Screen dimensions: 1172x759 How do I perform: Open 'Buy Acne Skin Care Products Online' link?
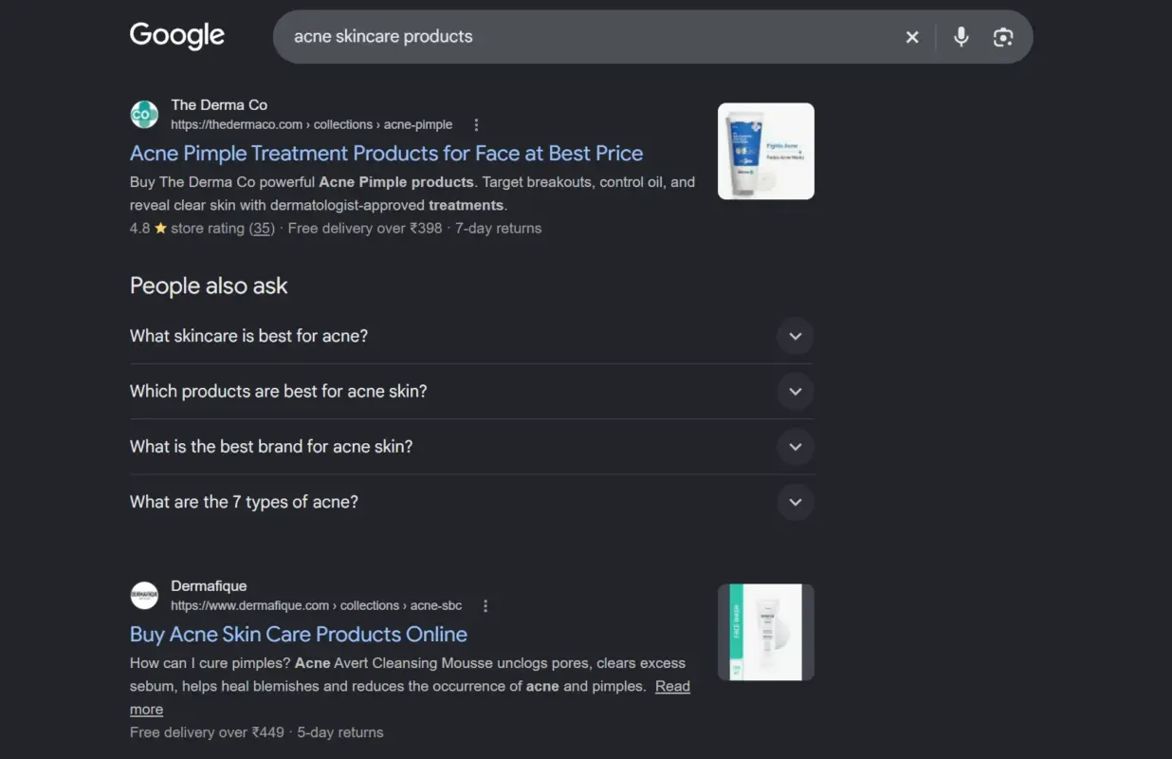pyautogui.click(x=299, y=635)
